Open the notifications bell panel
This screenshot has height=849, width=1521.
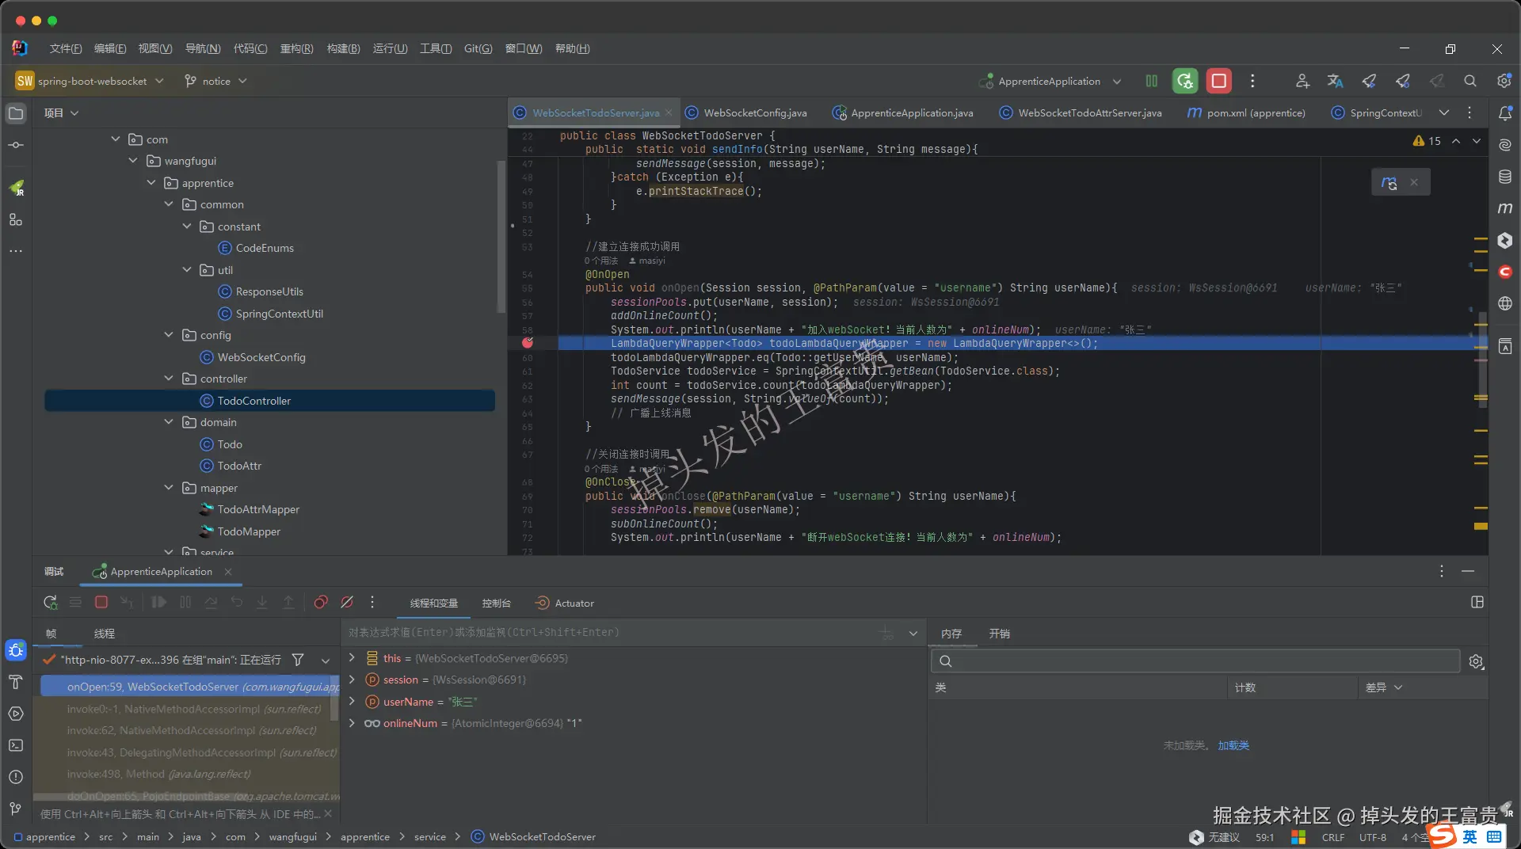pos(1505,113)
